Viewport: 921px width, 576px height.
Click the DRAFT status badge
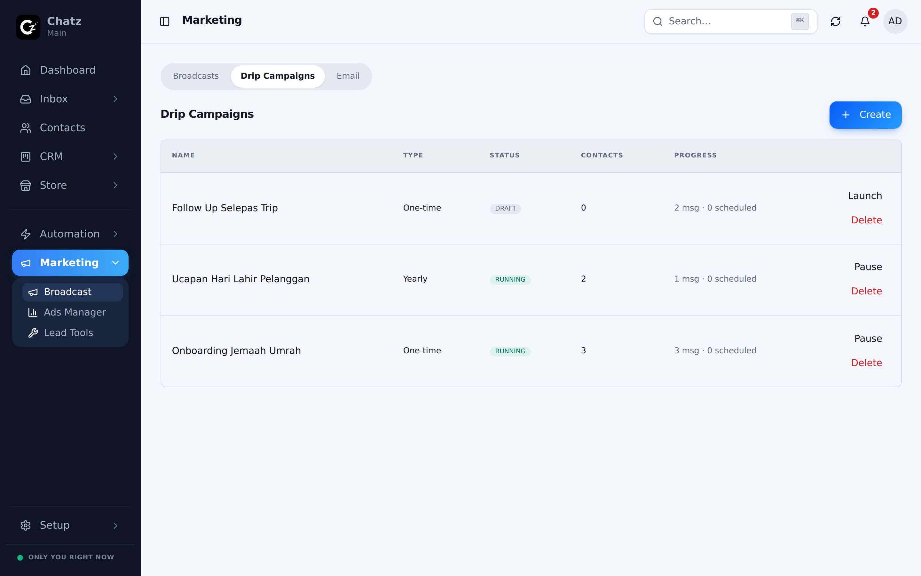click(x=505, y=208)
